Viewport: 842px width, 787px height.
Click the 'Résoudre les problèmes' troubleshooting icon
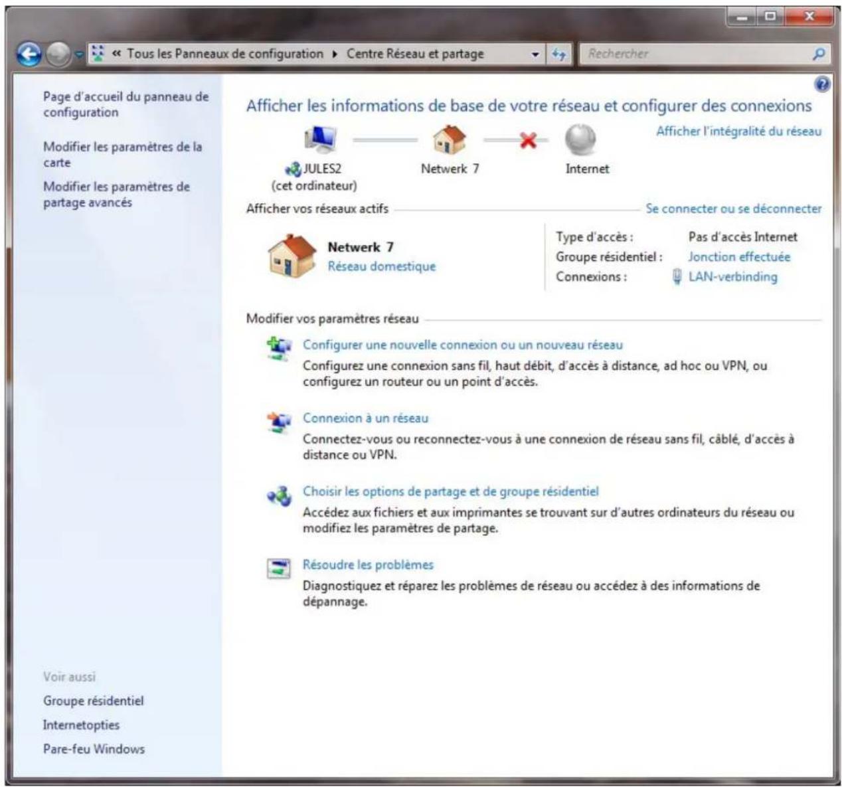click(x=279, y=568)
